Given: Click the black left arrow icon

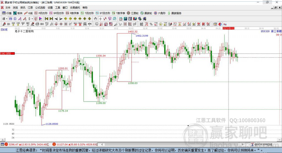Looking at the screenshot, I should click(56, 19).
